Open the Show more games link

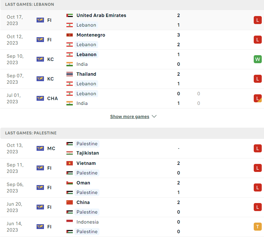[x=130, y=116]
